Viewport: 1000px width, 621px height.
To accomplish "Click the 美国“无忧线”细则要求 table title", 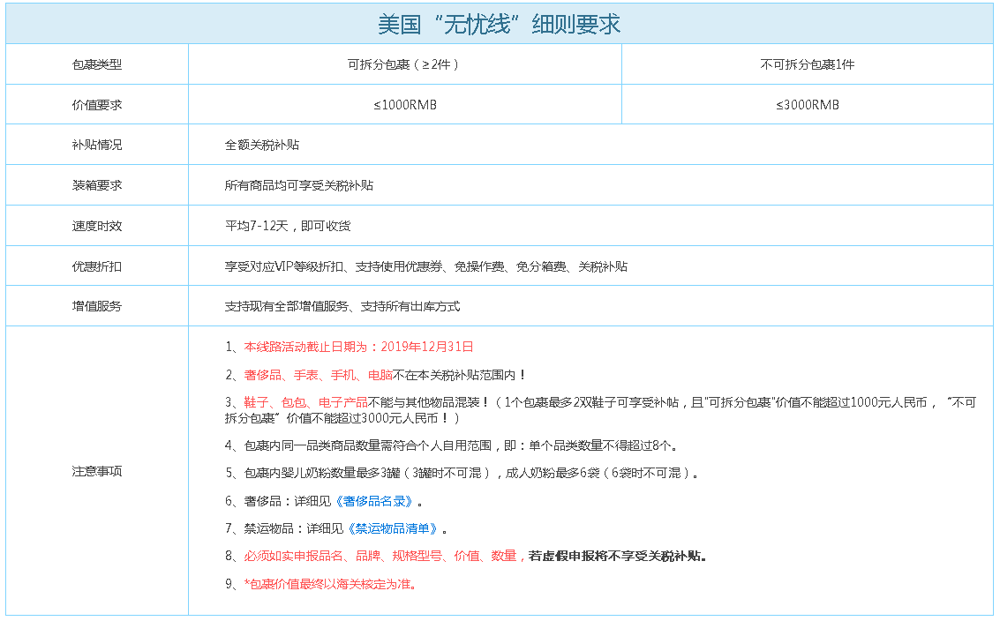I will (500, 24).
